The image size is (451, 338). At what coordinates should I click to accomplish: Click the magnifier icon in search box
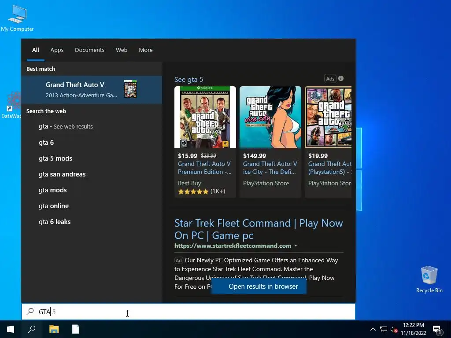[x=30, y=311]
